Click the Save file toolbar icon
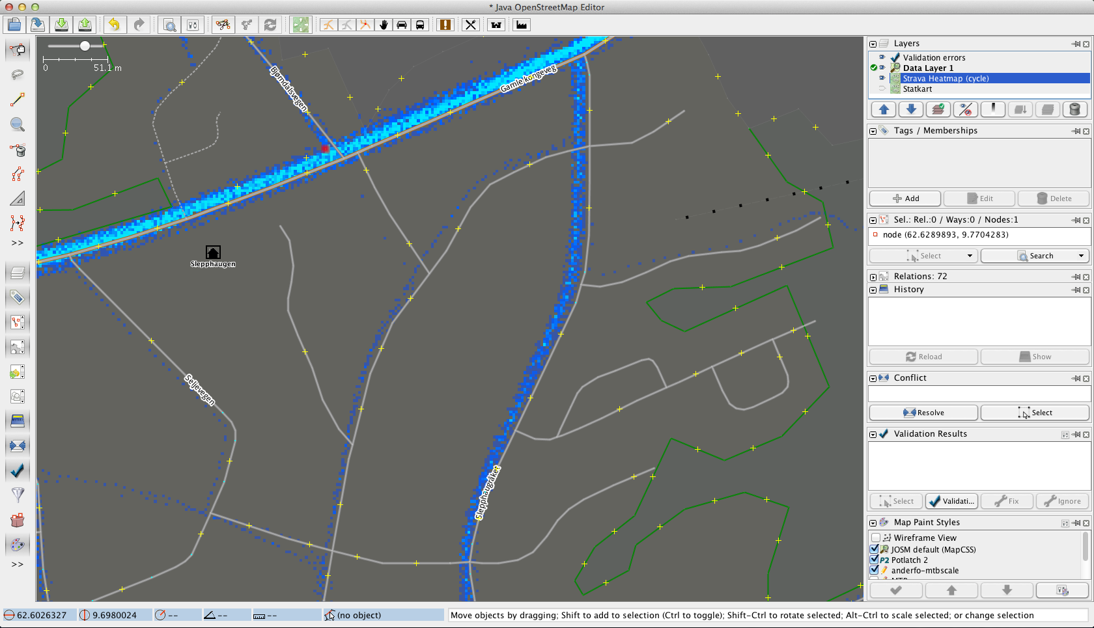 coord(38,25)
